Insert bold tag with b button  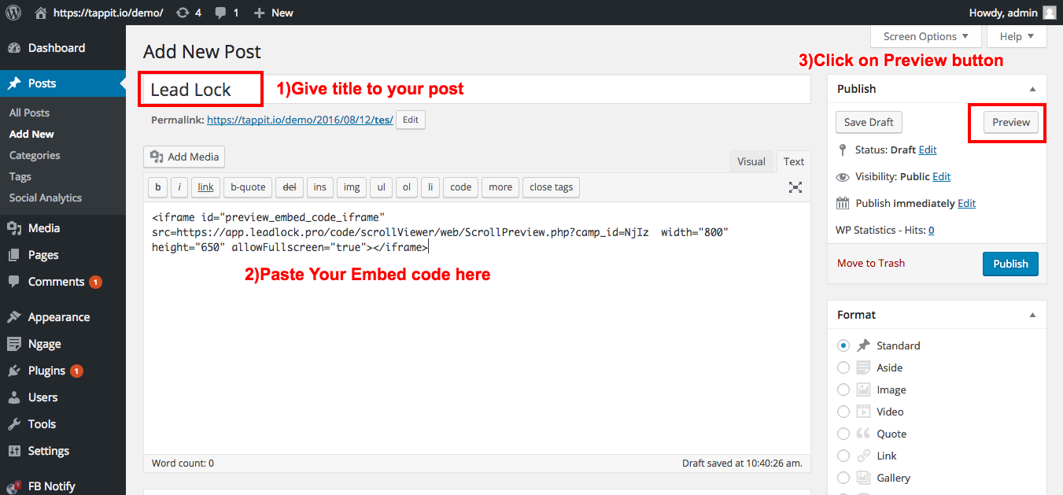pyautogui.click(x=158, y=187)
